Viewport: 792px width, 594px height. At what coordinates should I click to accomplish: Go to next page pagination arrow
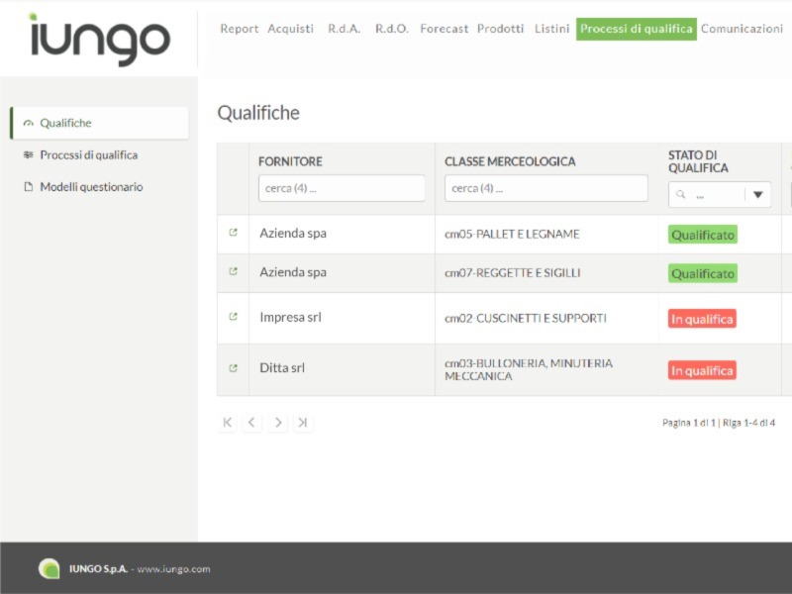pos(278,423)
